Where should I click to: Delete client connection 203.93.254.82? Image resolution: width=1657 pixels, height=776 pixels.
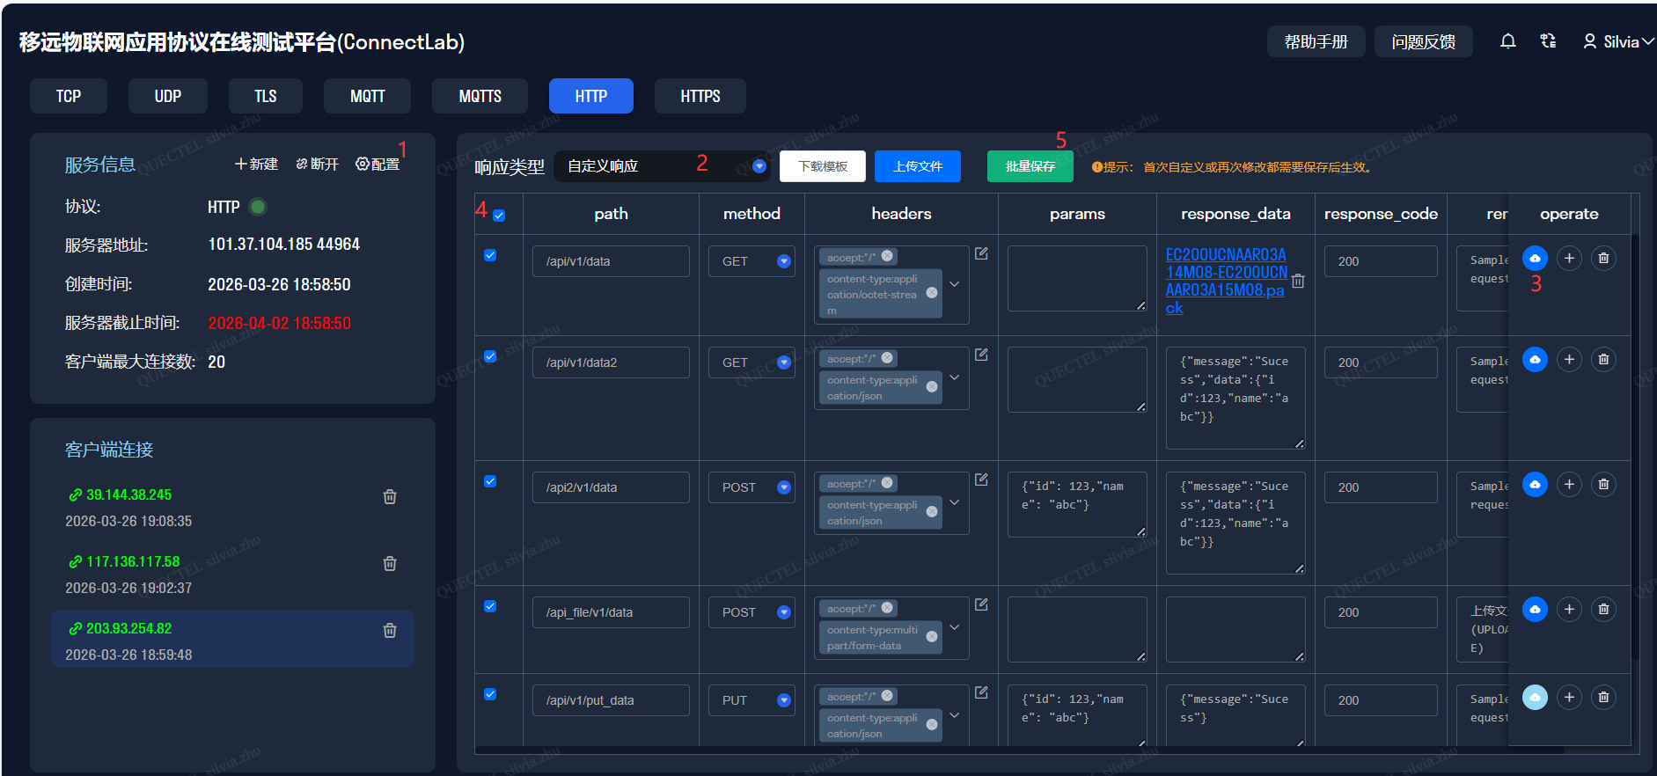click(390, 631)
